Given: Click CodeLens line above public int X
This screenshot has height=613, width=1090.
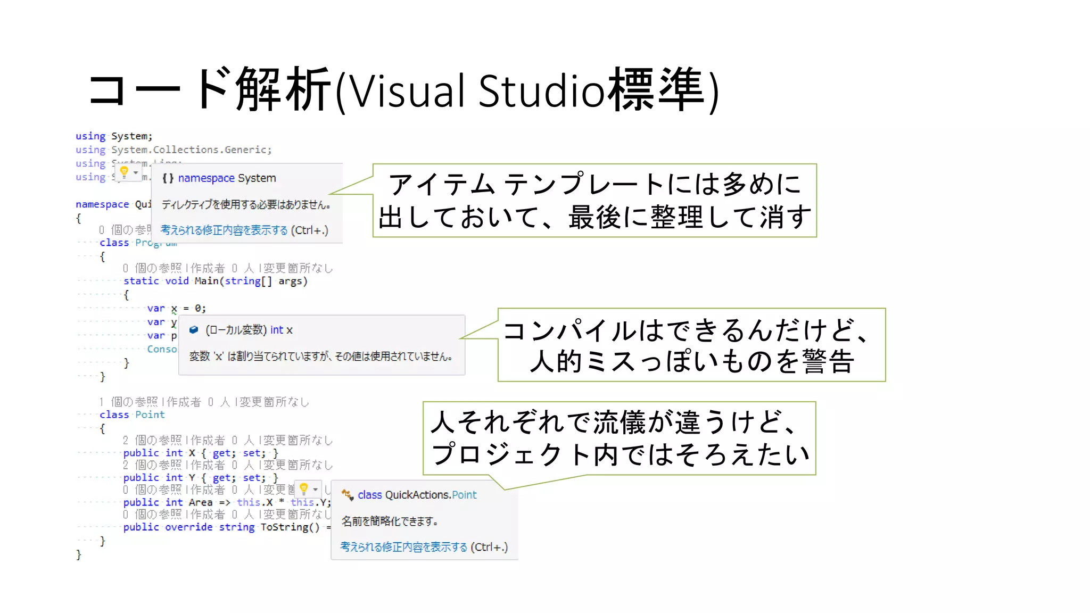Looking at the screenshot, I should pyautogui.click(x=228, y=440).
